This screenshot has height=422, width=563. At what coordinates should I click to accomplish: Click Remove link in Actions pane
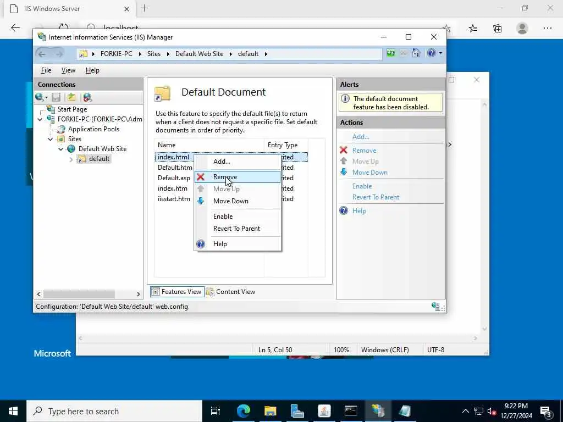pos(364,151)
